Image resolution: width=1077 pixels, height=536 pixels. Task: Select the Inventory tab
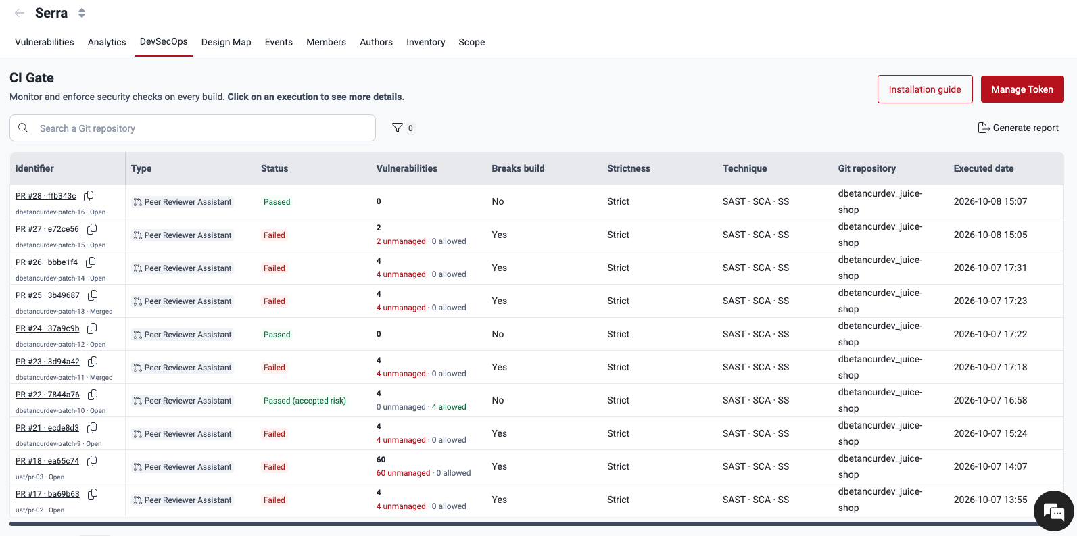click(426, 42)
